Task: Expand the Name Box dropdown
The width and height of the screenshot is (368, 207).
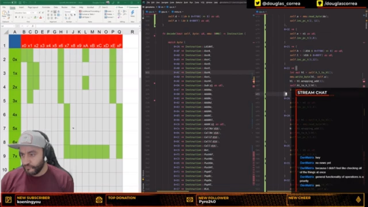Action: pyautogui.click(x=14, y=26)
